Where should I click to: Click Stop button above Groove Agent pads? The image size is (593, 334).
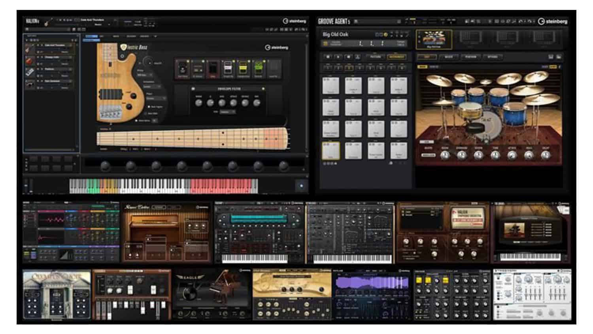[x=328, y=57]
